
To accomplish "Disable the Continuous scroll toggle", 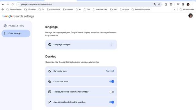I will point(111,82).
